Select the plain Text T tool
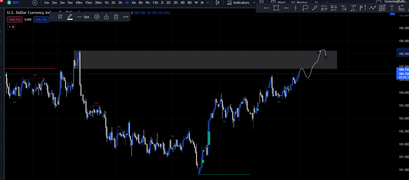The width and height of the screenshot is (409, 180). 392,8
